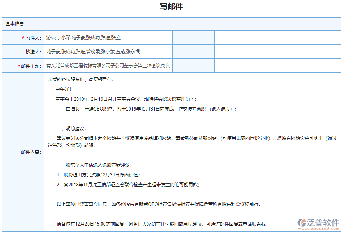Click the 基本信息 section header

tap(14, 24)
